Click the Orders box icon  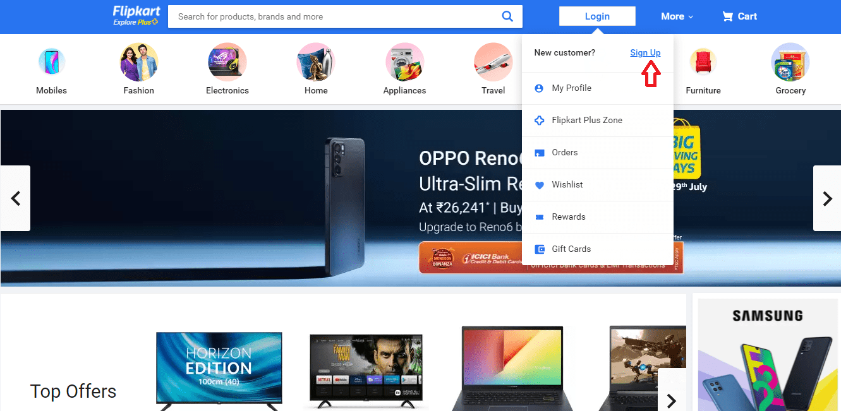[x=539, y=153]
